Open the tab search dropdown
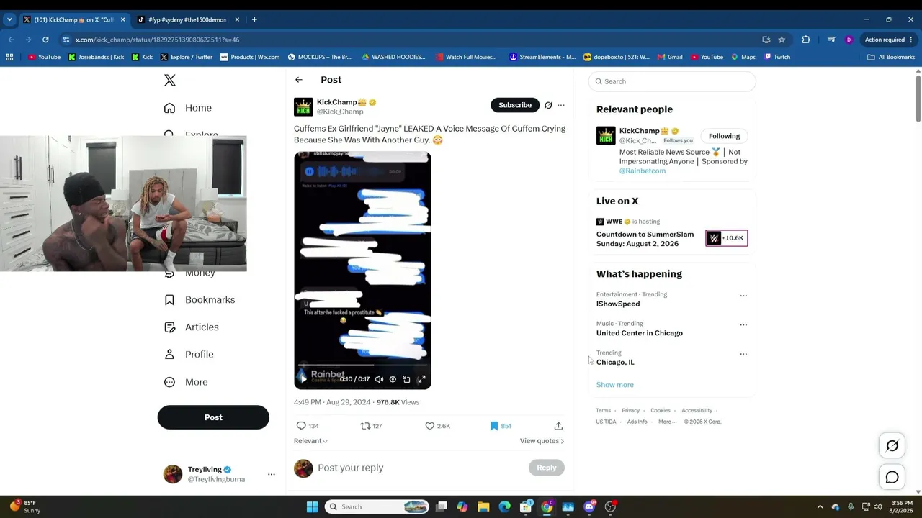Screen dimensions: 922x518 [9, 19]
